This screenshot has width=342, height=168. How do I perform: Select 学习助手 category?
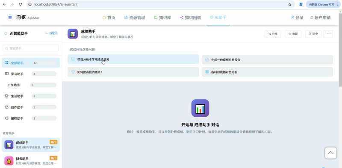pos(30,74)
